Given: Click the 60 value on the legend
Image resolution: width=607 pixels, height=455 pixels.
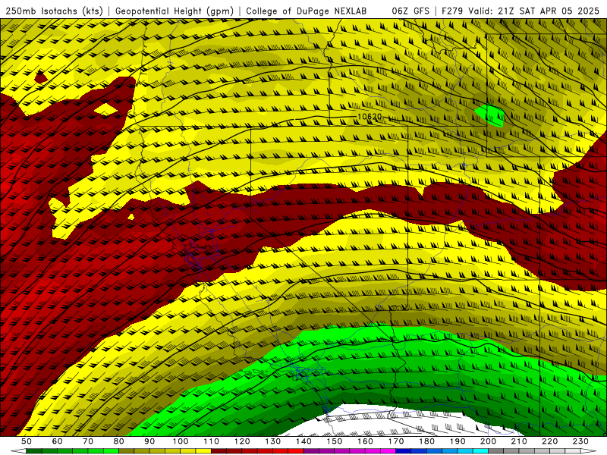Looking at the screenshot, I should [x=58, y=441].
